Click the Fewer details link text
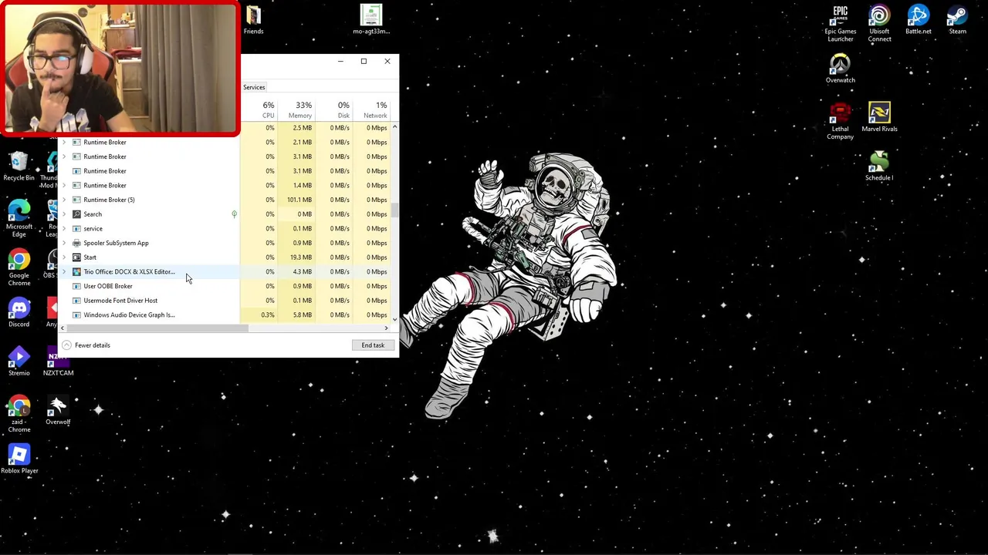 (x=93, y=345)
